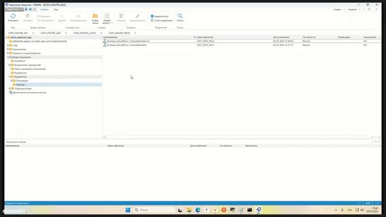Viewport: 386px width, 217px height.
Task: Click the module icon of first list row
Action: pos(105,41)
